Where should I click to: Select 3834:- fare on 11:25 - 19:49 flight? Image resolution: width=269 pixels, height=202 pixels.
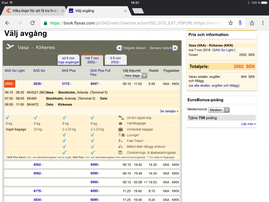[38, 200]
